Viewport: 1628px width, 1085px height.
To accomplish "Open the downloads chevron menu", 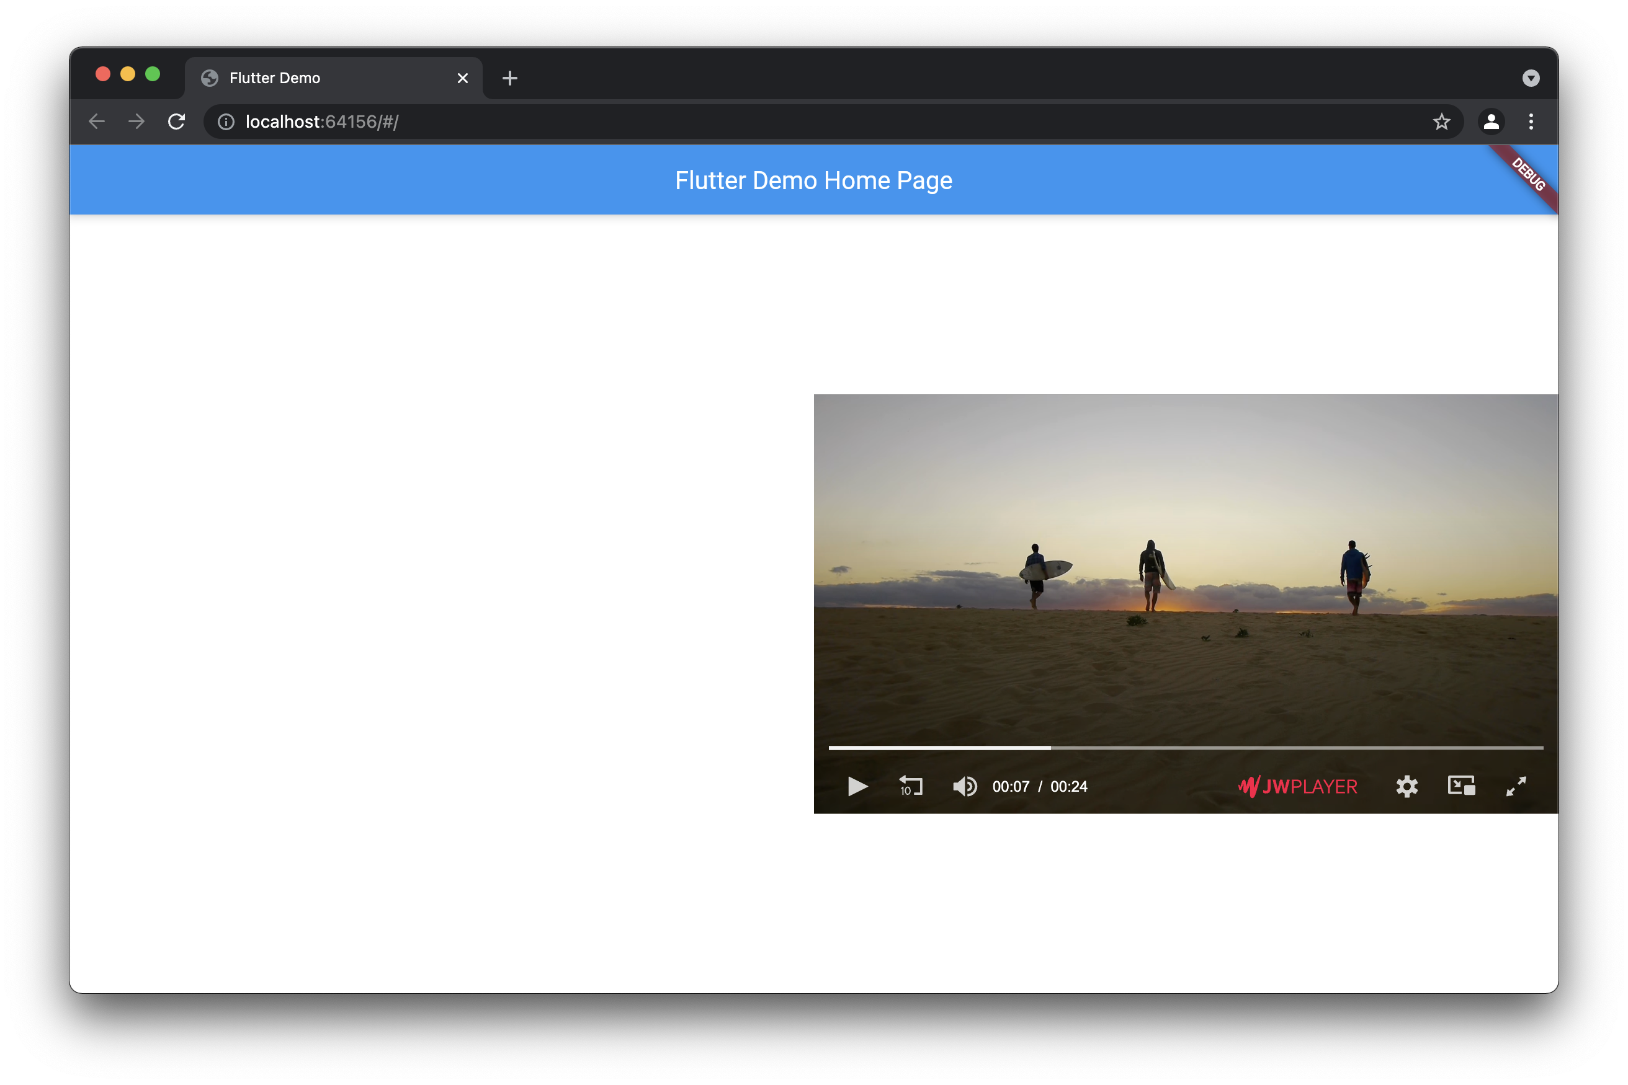I will tap(1531, 78).
